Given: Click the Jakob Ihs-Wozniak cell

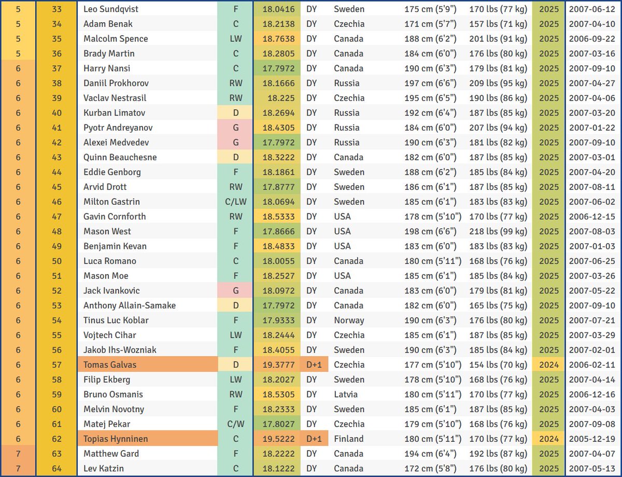Looking at the screenshot, I should (147, 350).
